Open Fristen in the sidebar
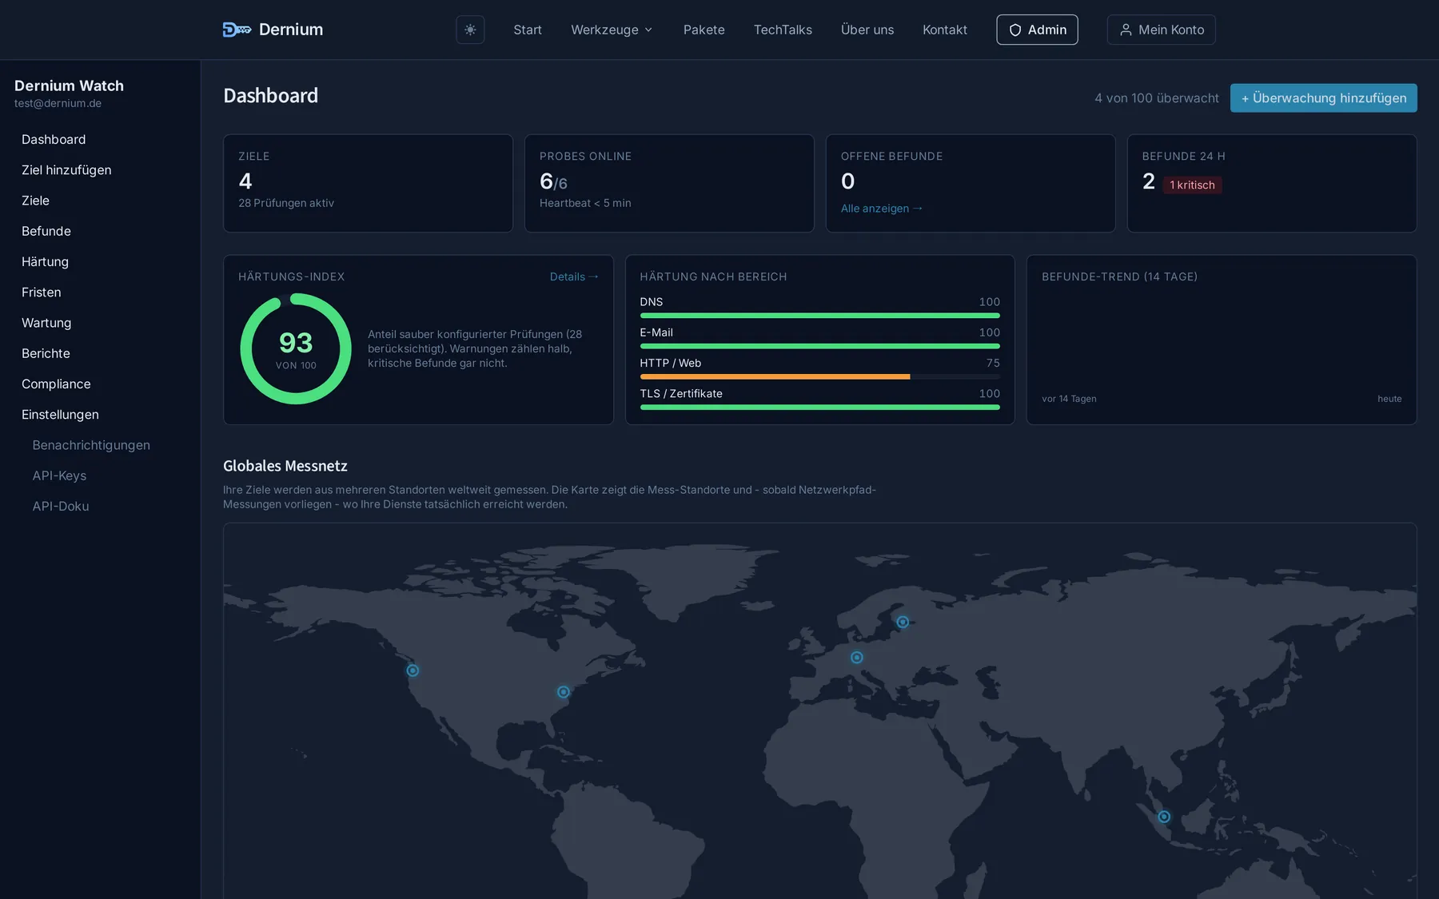The width and height of the screenshot is (1439, 899). coord(42,292)
